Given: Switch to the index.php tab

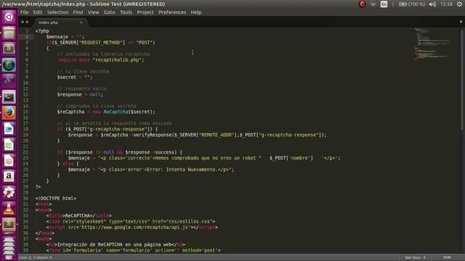Looking at the screenshot, I should [x=49, y=22].
